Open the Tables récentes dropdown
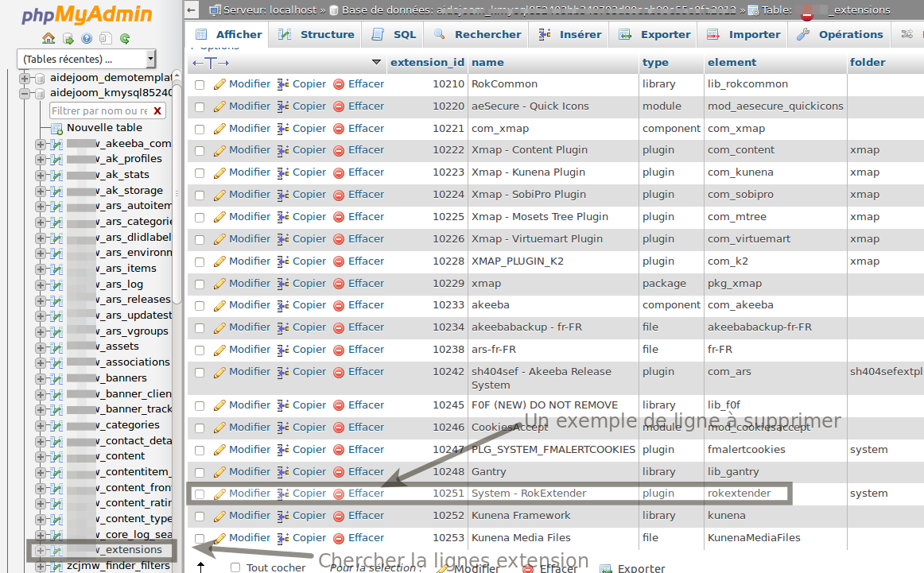This screenshot has height=573, width=924. (86, 59)
